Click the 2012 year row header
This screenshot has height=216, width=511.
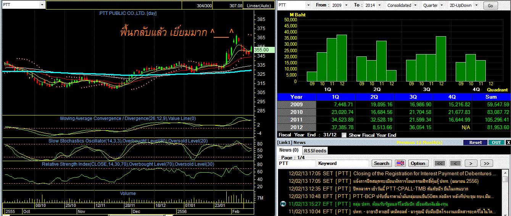pos(297,127)
